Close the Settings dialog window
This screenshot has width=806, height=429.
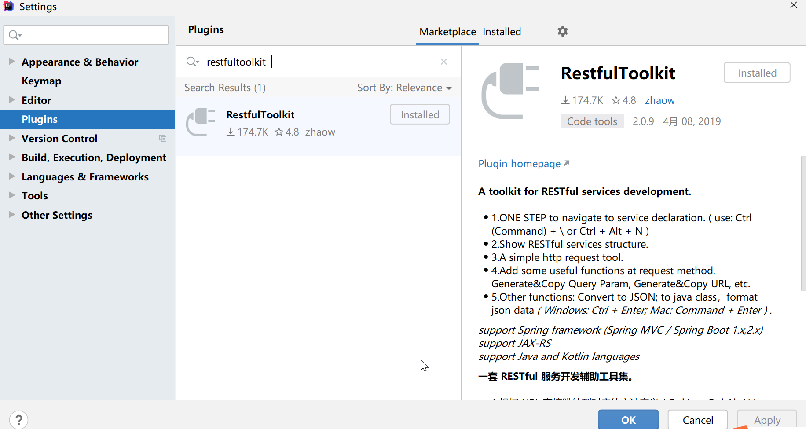[794, 5]
